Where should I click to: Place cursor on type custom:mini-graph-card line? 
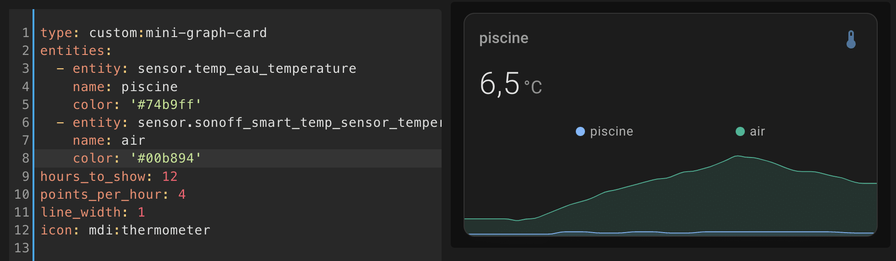[x=153, y=33]
